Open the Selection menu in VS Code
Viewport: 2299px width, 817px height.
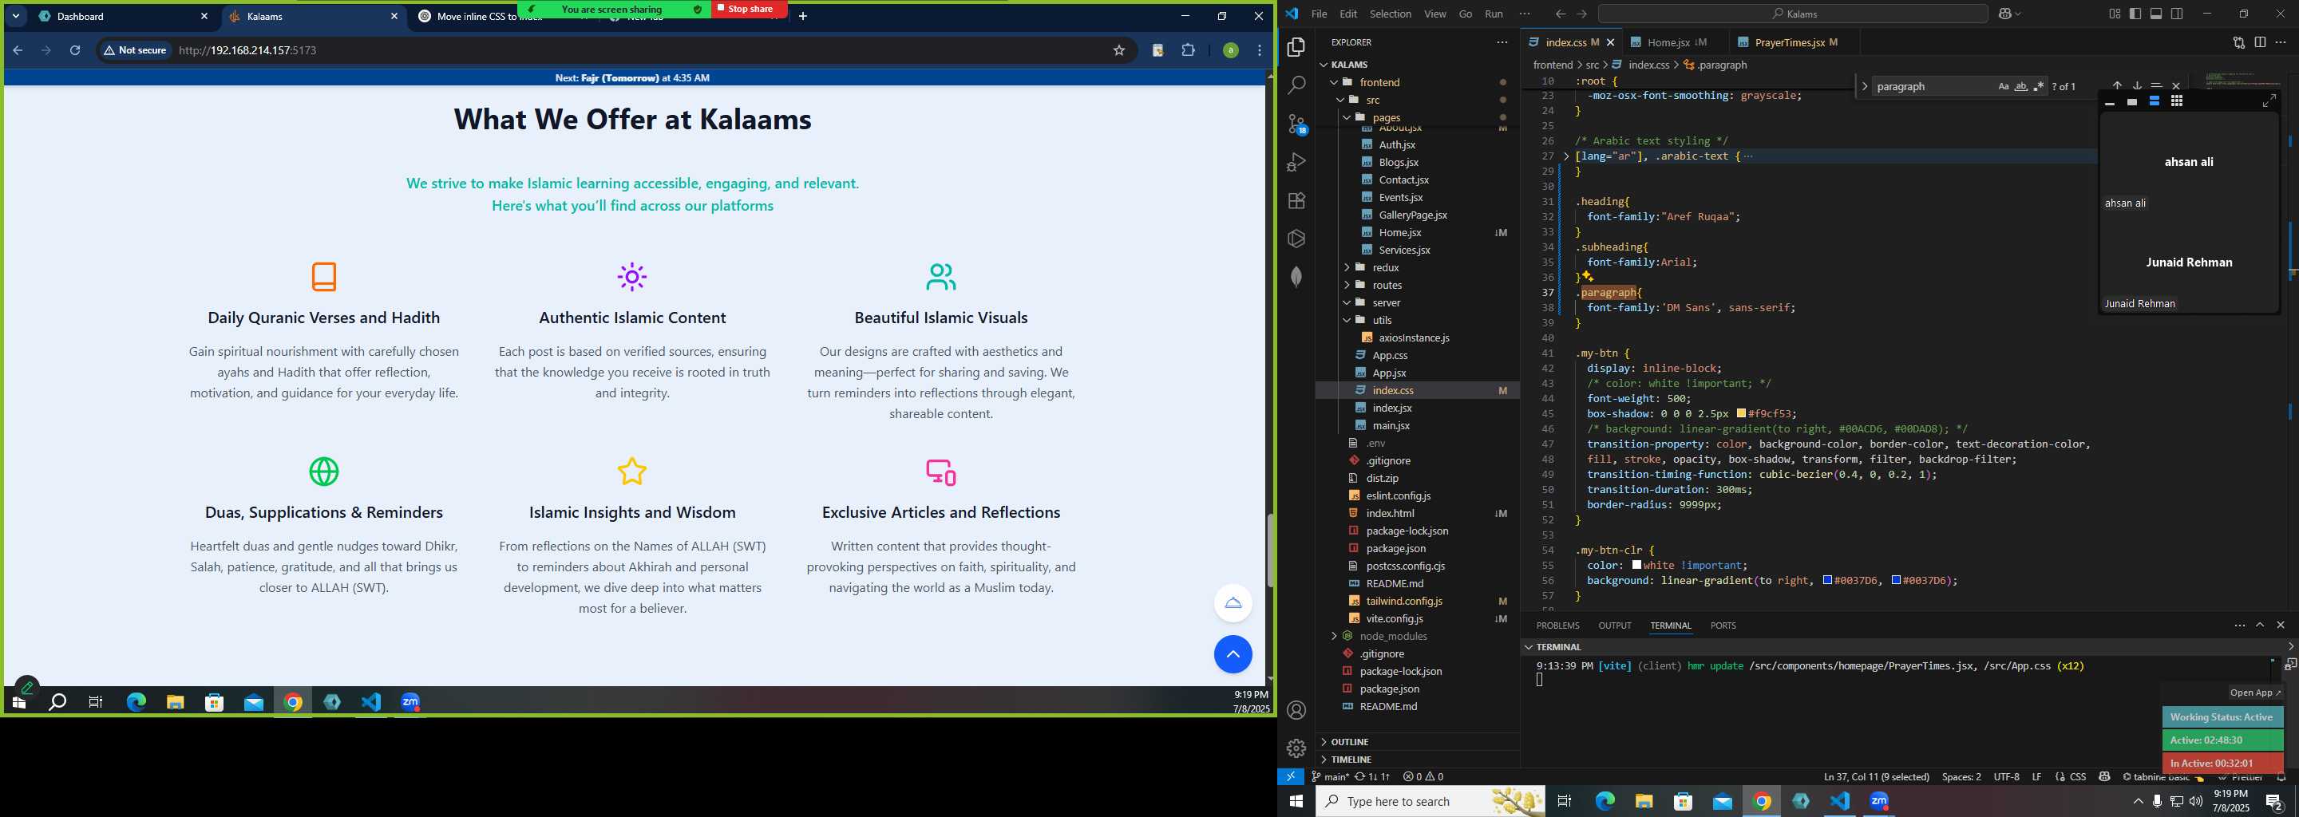(x=1391, y=14)
